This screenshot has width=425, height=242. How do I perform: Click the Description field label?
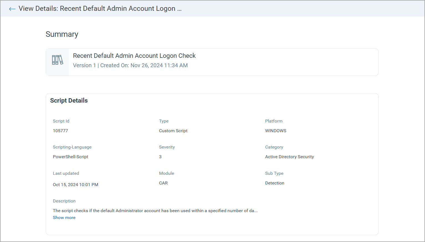coord(64,201)
